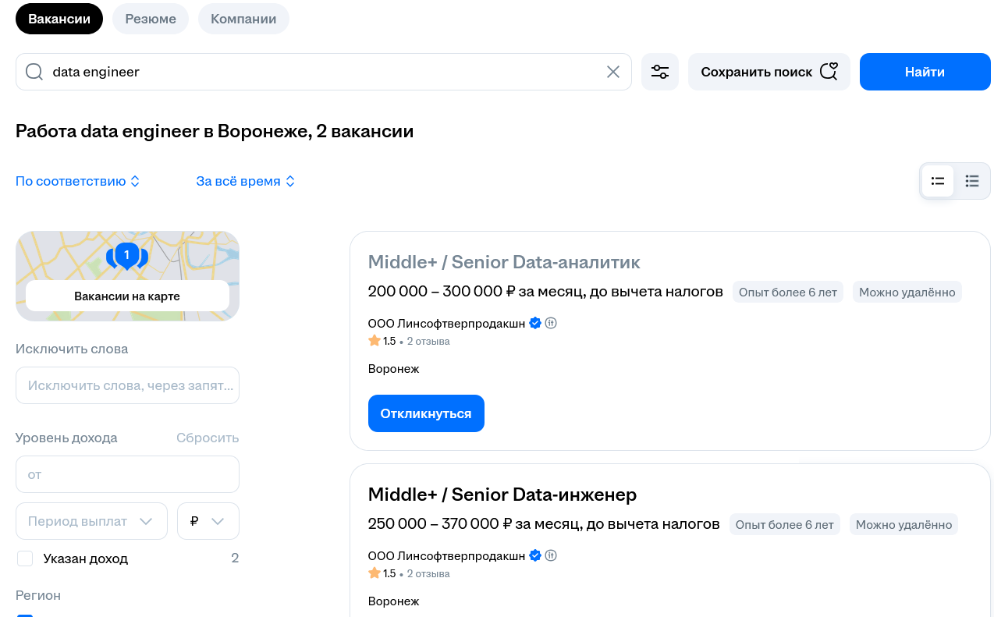Click round icon after Data-инженер employer badge
The image size is (994, 617).
(551, 555)
